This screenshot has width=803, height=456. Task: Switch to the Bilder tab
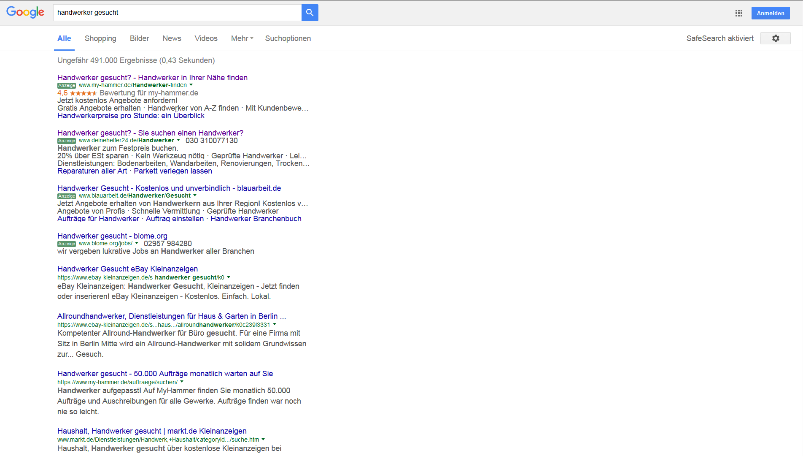[140, 38]
